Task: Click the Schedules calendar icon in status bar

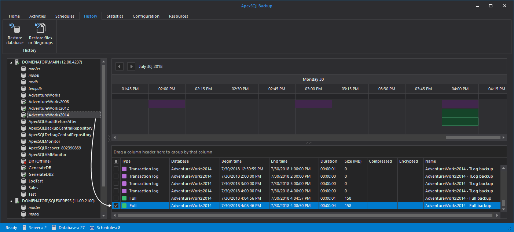Action: pyautogui.click(x=92, y=228)
